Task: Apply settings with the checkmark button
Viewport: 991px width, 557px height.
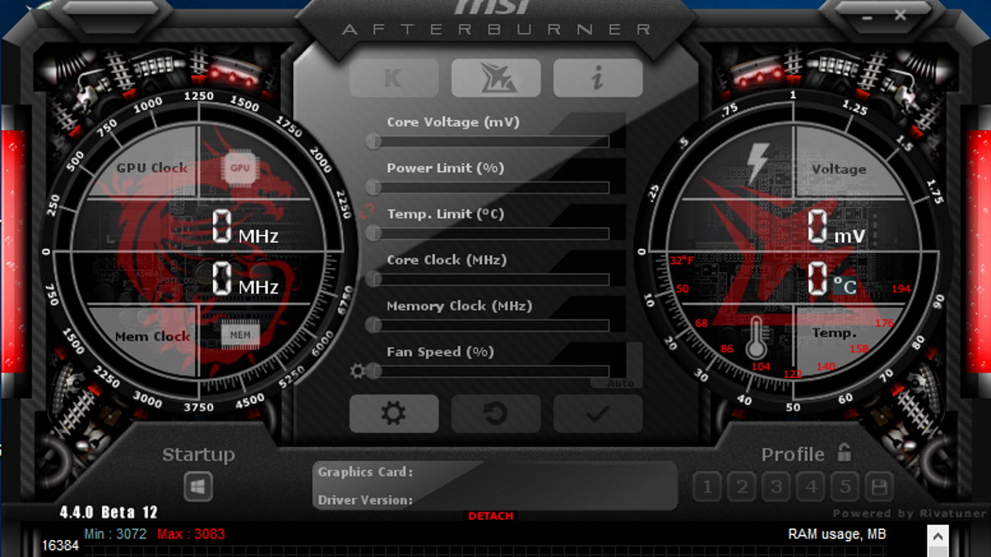Action: [598, 414]
